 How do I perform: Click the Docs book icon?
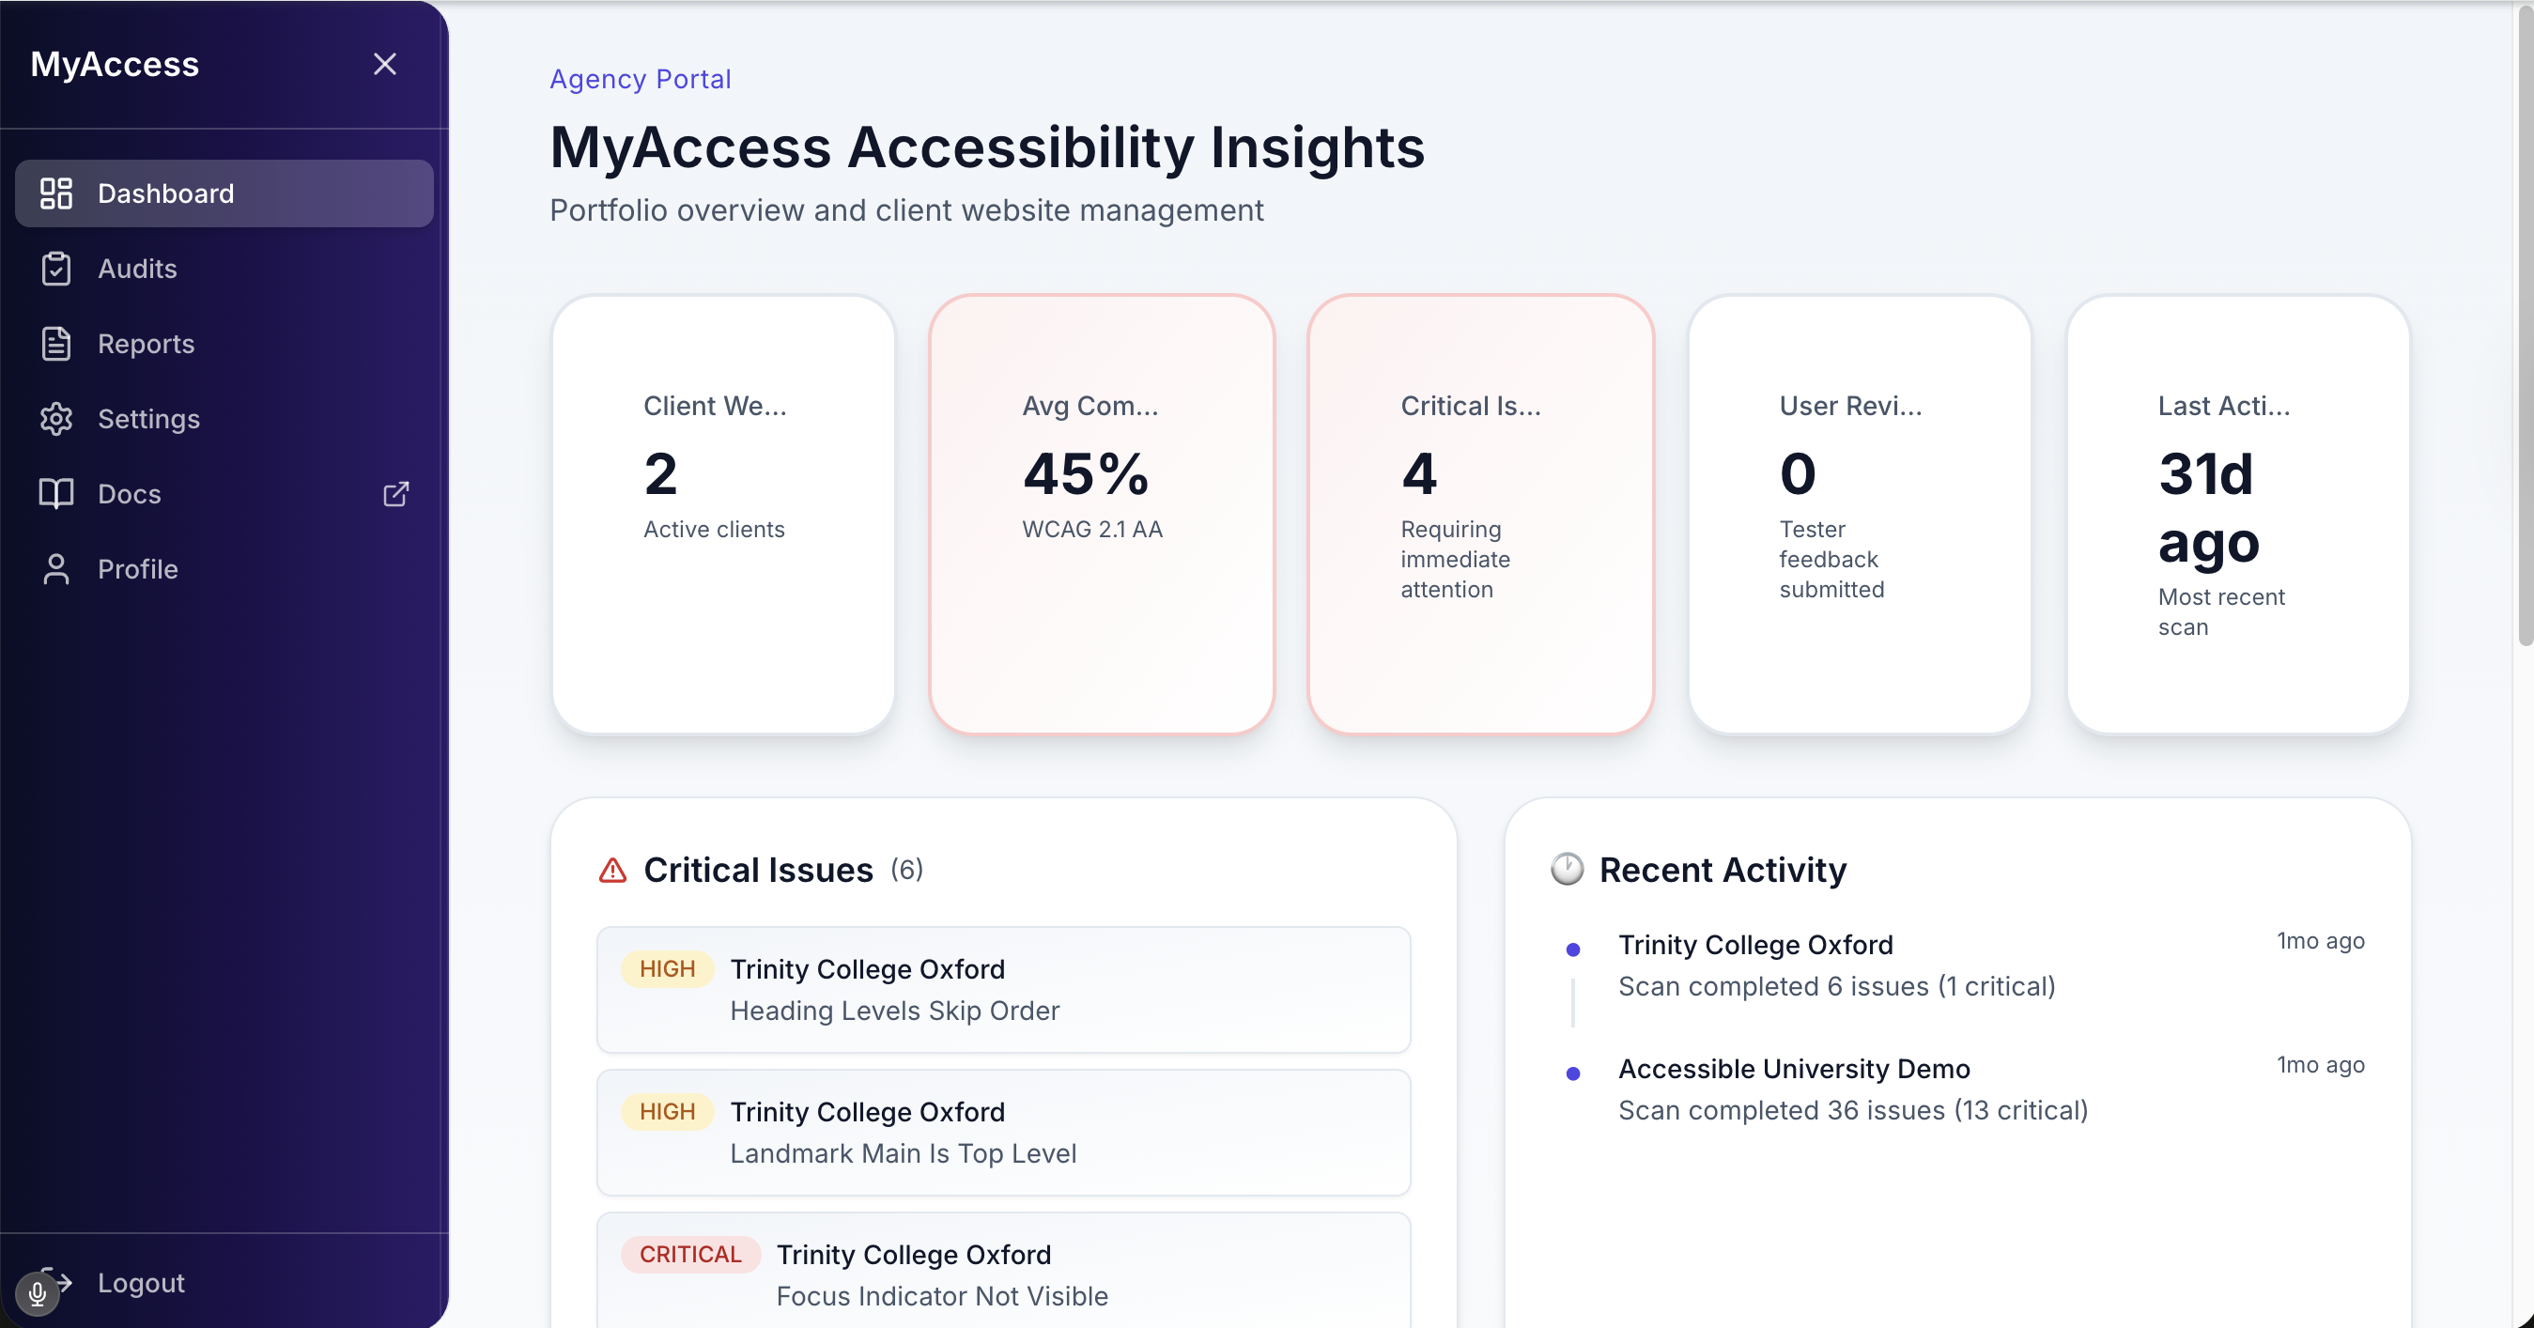tap(56, 493)
